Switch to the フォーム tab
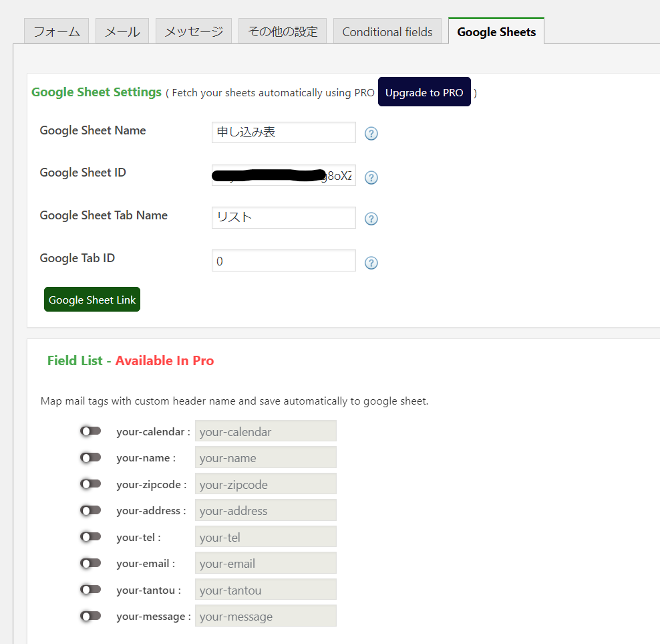 57,31
